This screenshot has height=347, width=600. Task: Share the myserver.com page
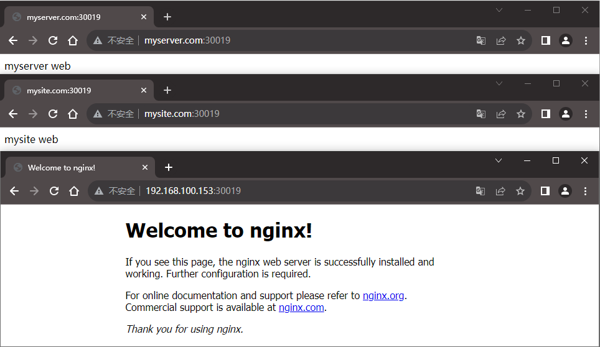[x=501, y=40]
